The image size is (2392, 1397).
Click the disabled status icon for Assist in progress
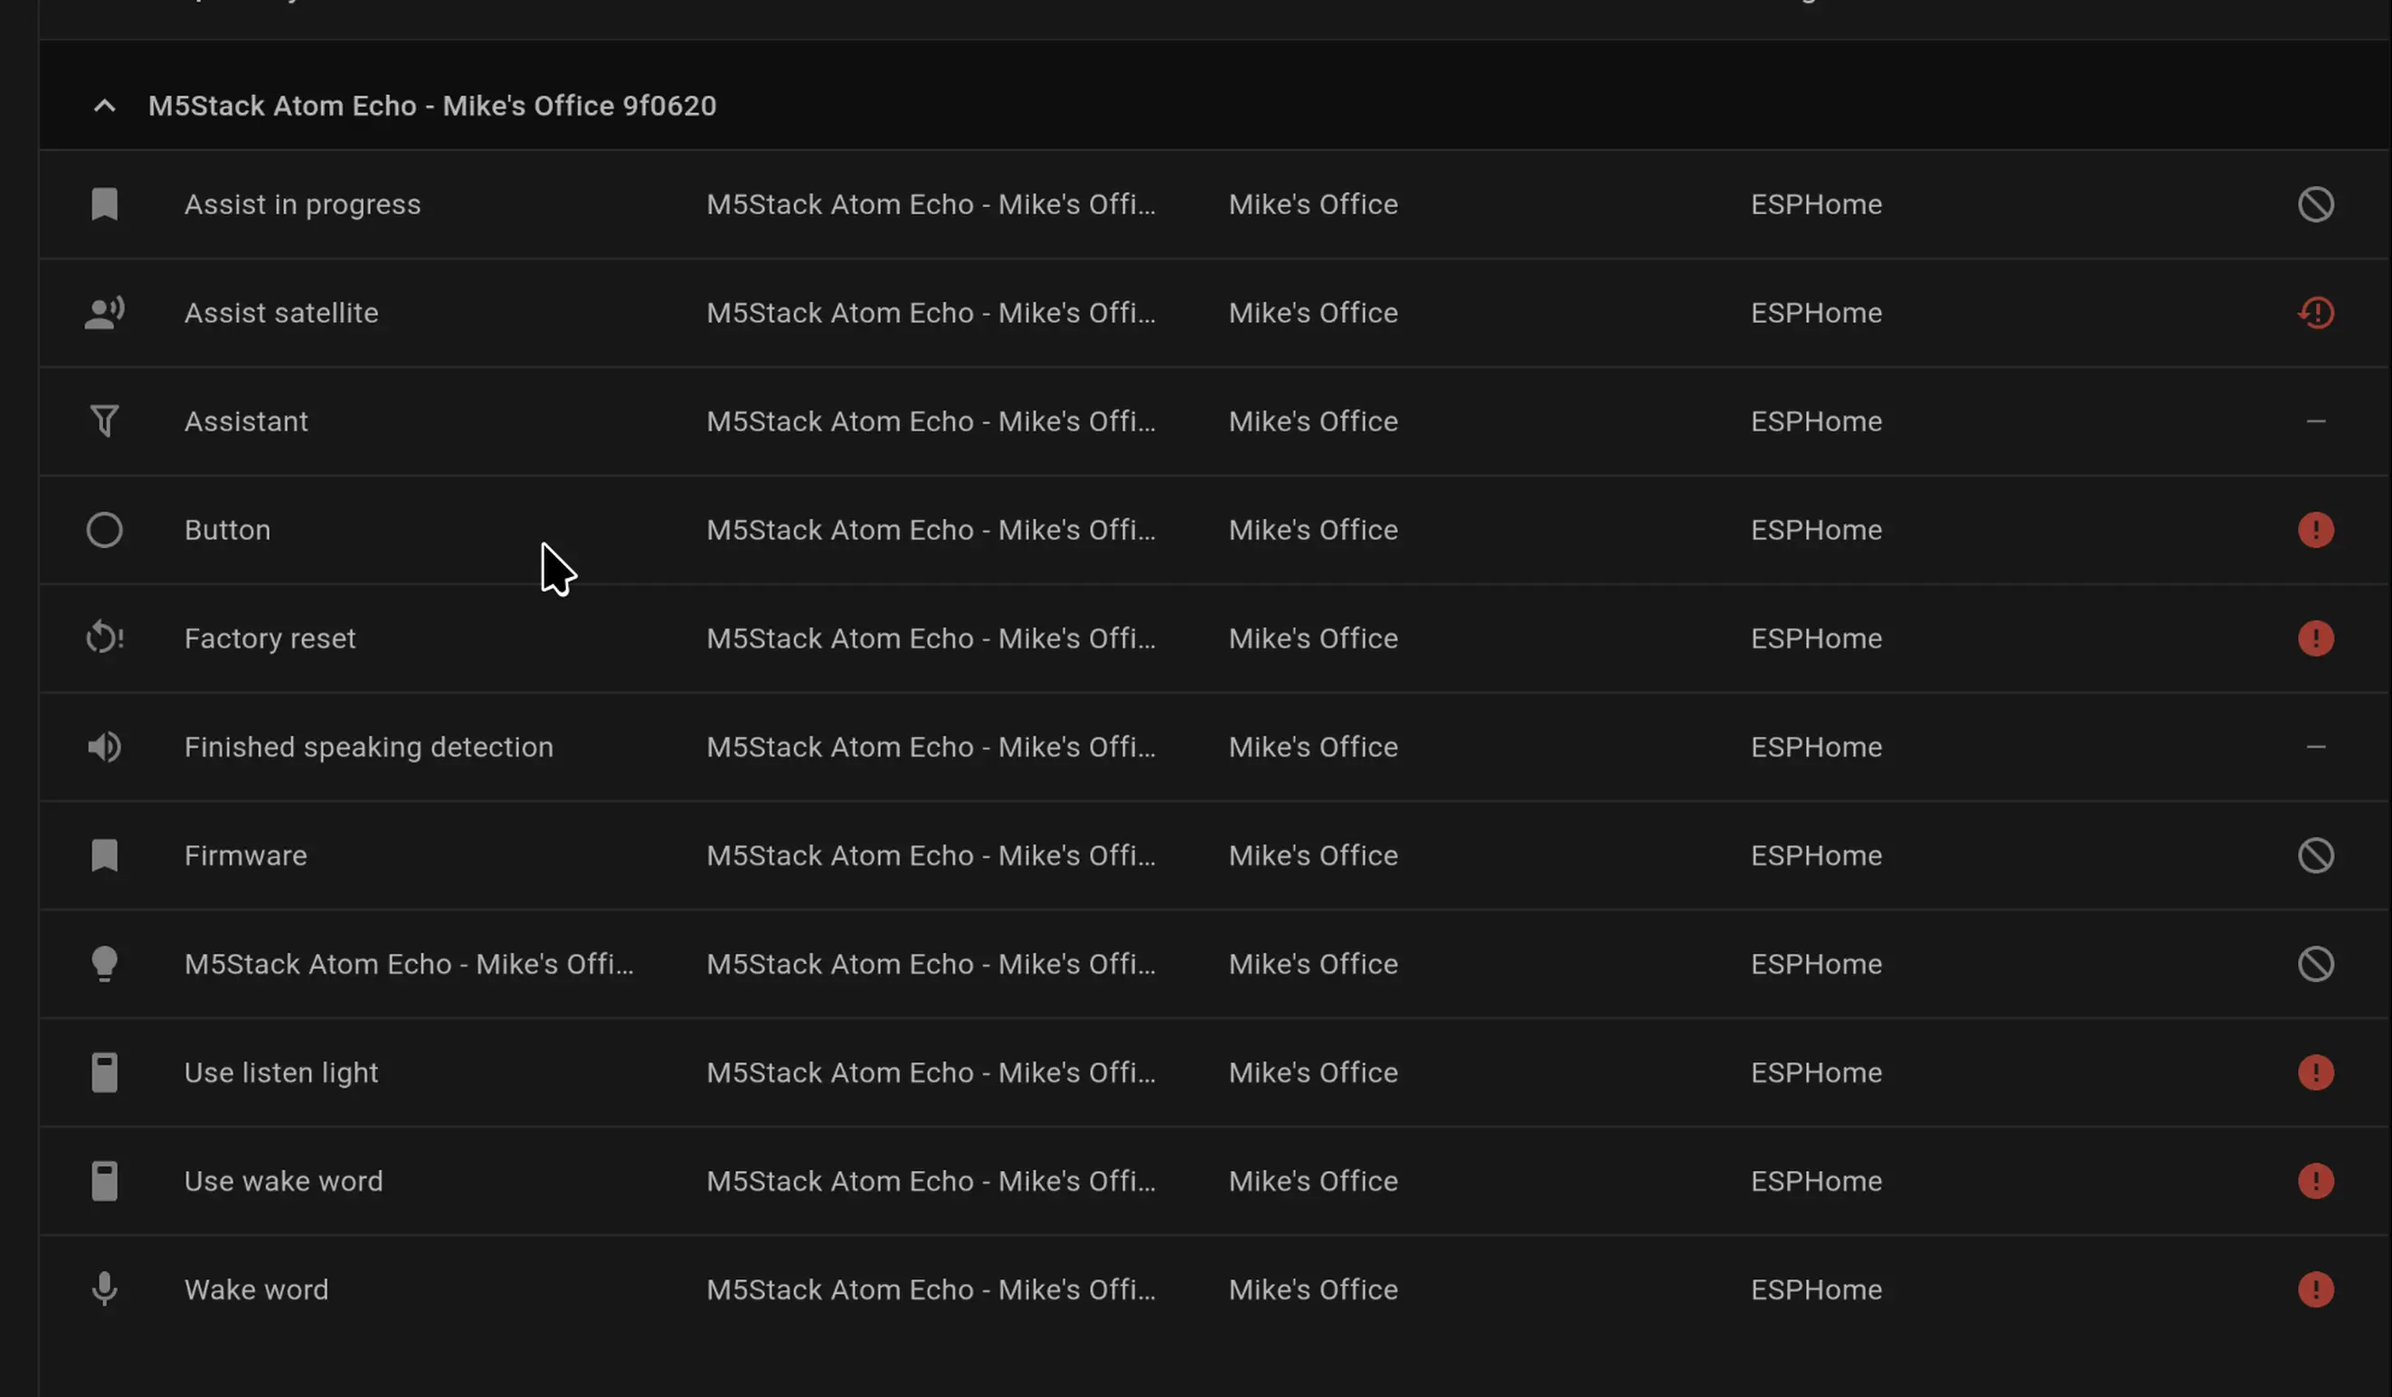[x=2315, y=204]
